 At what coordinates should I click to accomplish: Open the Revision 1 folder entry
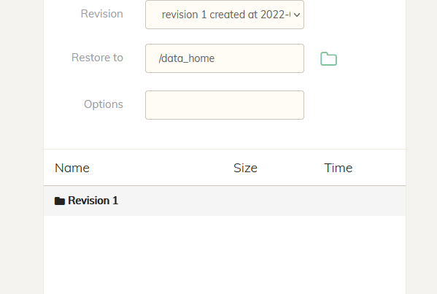[93, 201]
